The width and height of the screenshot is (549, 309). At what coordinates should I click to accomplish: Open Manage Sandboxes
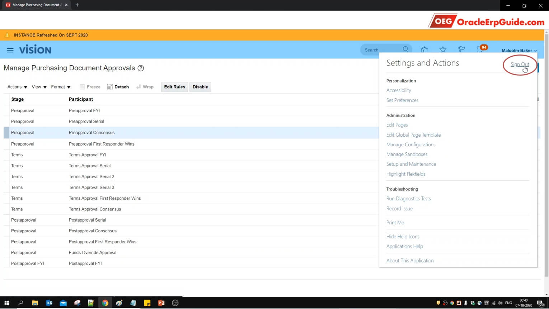[x=407, y=154]
